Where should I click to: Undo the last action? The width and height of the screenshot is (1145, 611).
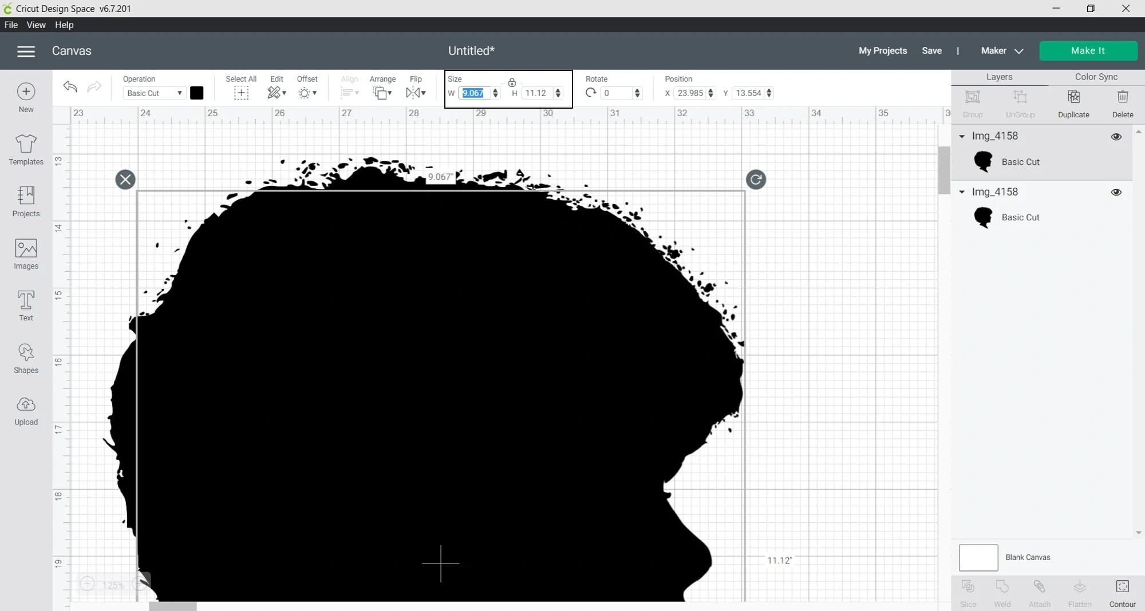(x=70, y=86)
